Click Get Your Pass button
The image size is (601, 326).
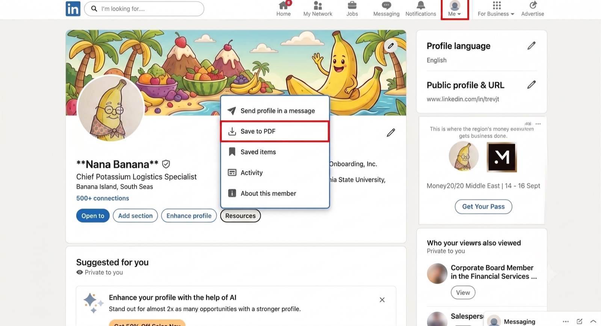483,207
